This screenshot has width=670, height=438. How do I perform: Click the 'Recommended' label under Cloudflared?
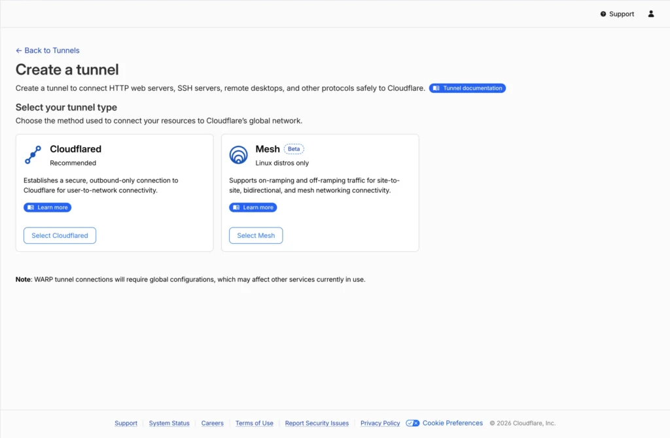pos(73,163)
